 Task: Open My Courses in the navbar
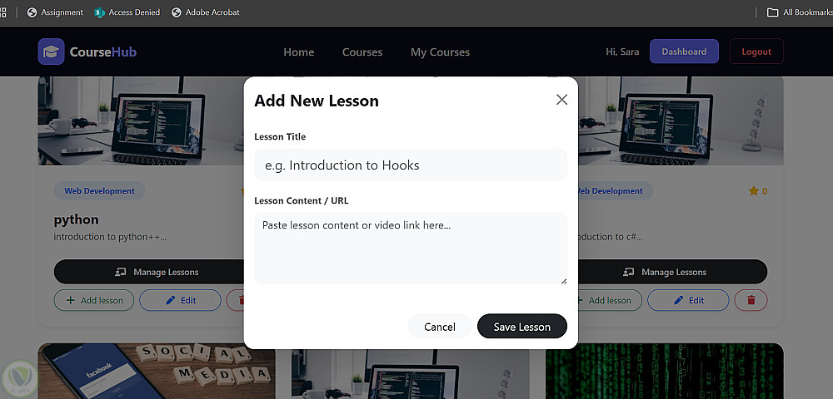(x=440, y=52)
